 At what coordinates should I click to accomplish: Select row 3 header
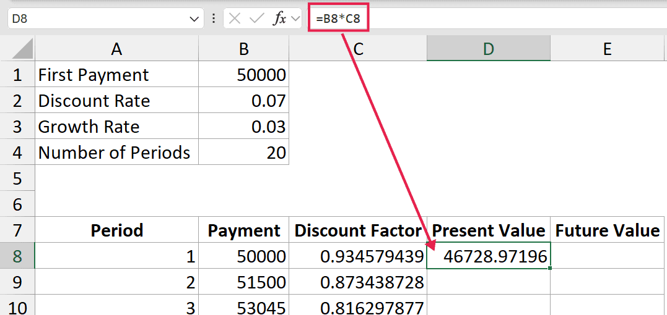click(17, 127)
